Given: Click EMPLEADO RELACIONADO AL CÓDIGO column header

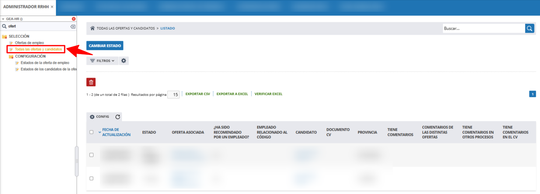Looking at the screenshot, I should (272, 132).
